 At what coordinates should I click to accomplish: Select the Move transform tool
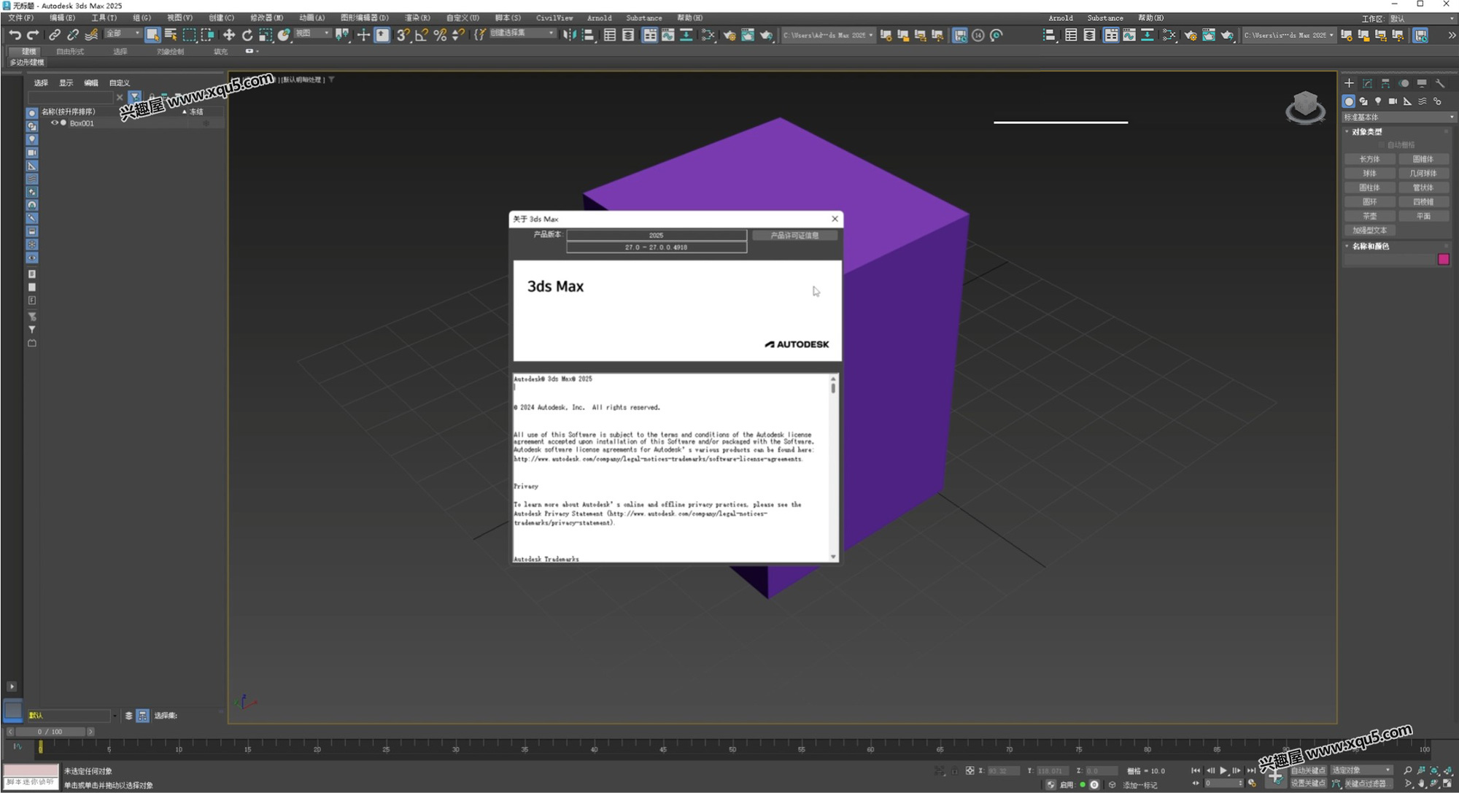pyautogui.click(x=229, y=35)
